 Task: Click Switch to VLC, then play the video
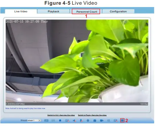(x=61, y=115)
